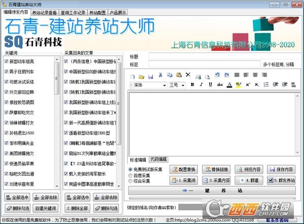Screen dimensions: 304x224
Task: Open the 产品展示 tab
Action: tap(118, 13)
